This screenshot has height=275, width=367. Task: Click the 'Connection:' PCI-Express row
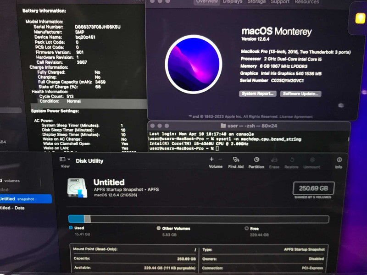(x=263, y=268)
